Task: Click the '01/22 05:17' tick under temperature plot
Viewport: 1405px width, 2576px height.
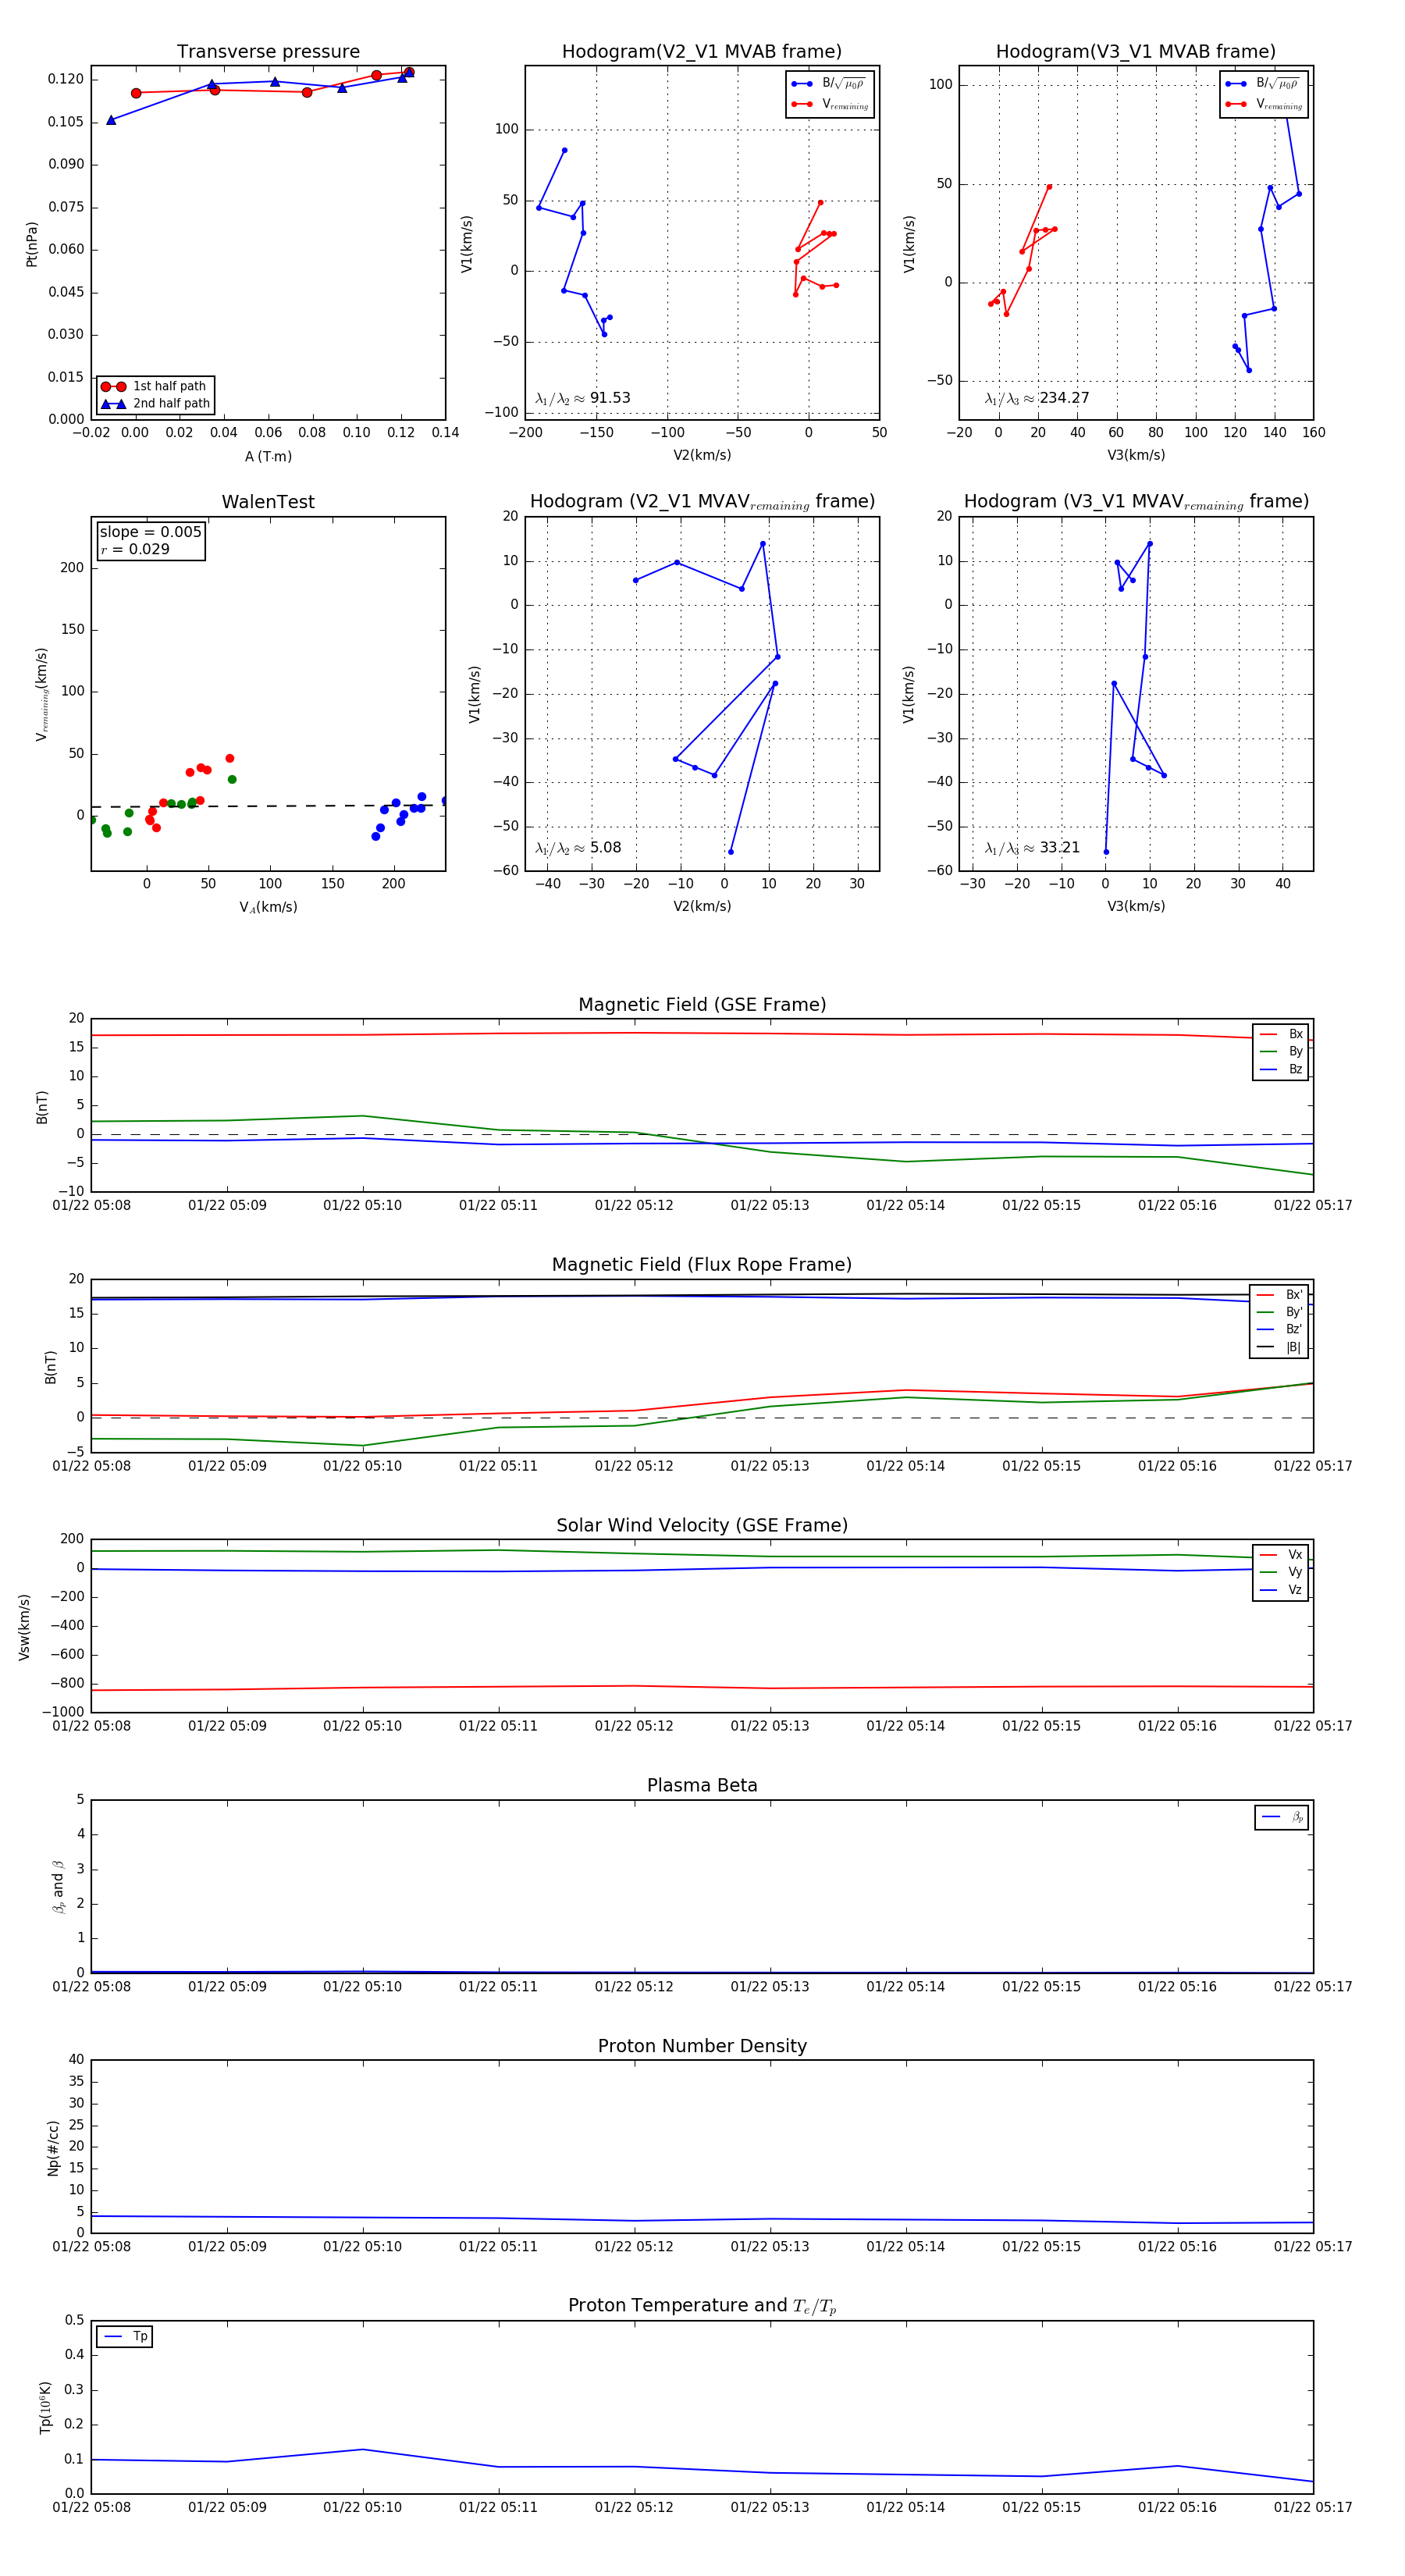Action: point(1313,2507)
